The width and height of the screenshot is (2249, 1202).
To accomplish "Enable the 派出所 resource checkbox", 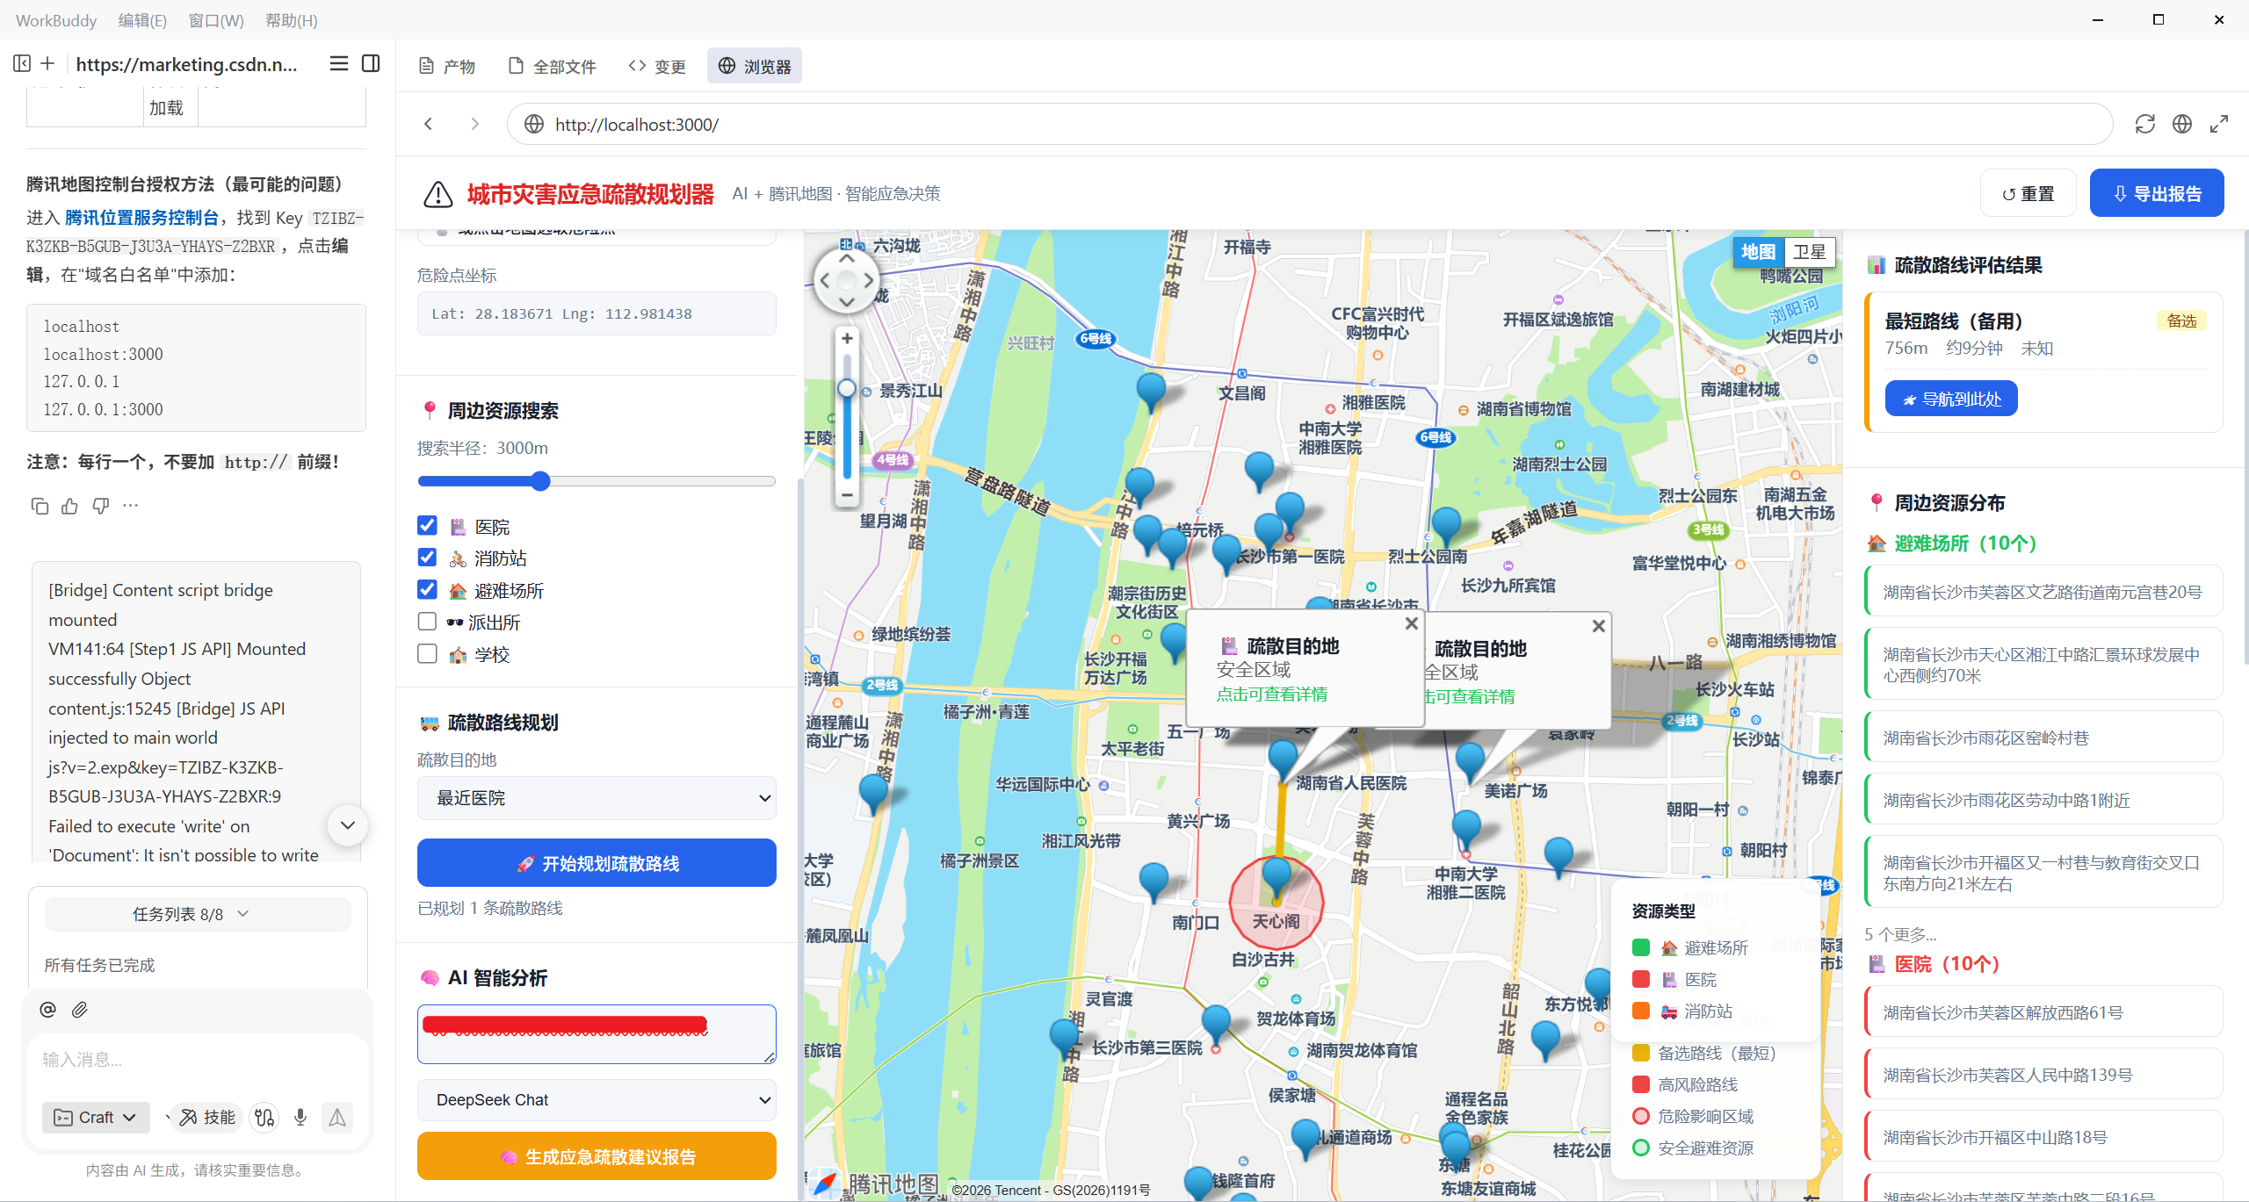I will 427,622.
